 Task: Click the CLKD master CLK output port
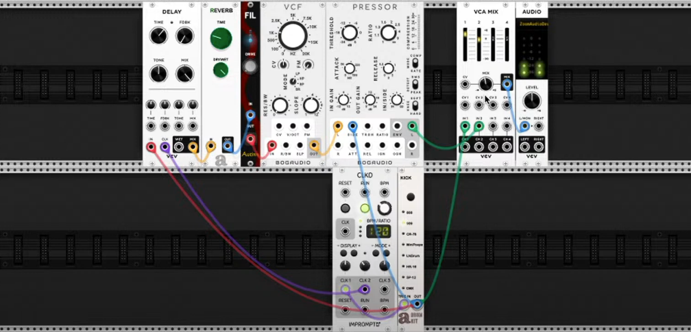point(345,231)
